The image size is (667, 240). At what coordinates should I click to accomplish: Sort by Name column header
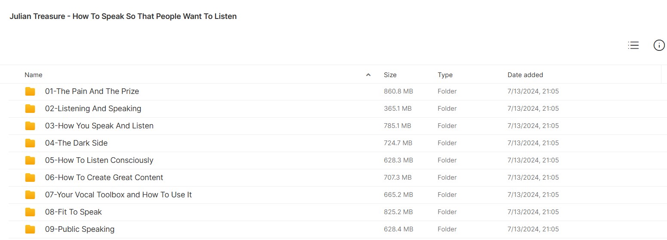34,75
